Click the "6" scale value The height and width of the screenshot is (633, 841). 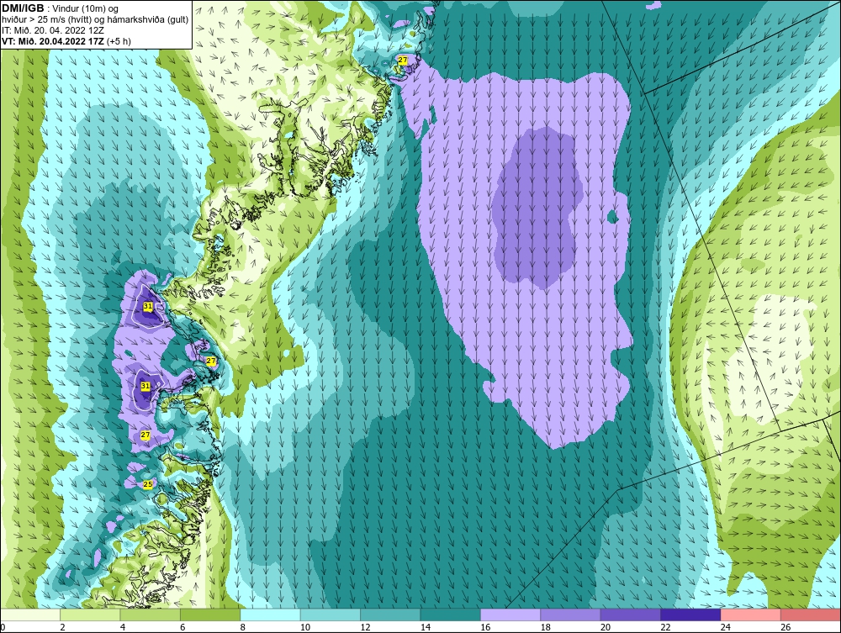pyautogui.click(x=182, y=627)
